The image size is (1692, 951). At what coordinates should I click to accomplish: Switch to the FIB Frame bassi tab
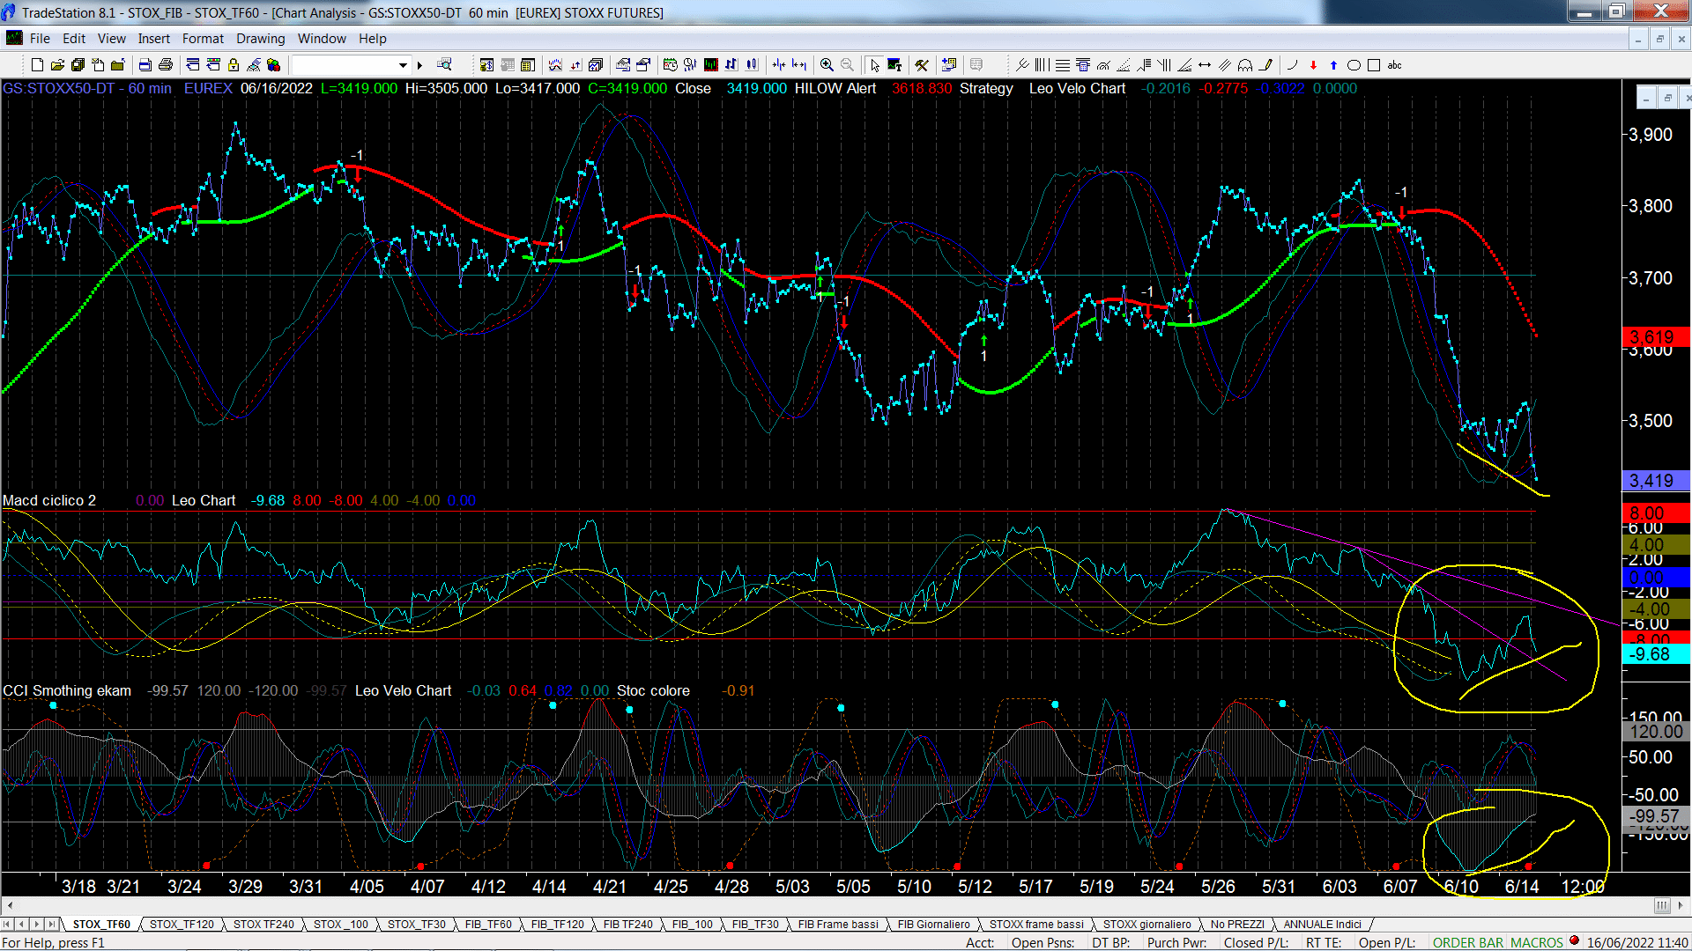(838, 925)
